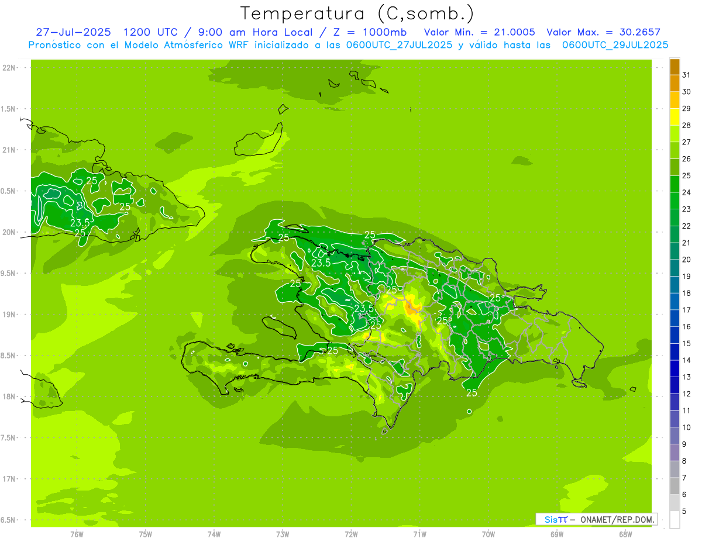Click the color bar value '31'
The image size is (702, 542).
[x=686, y=75]
